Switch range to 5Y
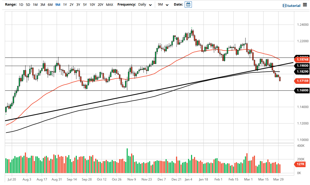The height and width of the screenshot is (185, 310). (85, 5)
